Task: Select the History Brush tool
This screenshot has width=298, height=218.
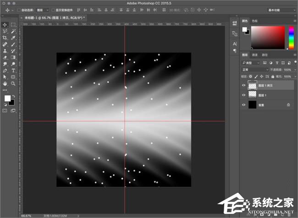Action: pyautogui.click(x=13, y=51)
